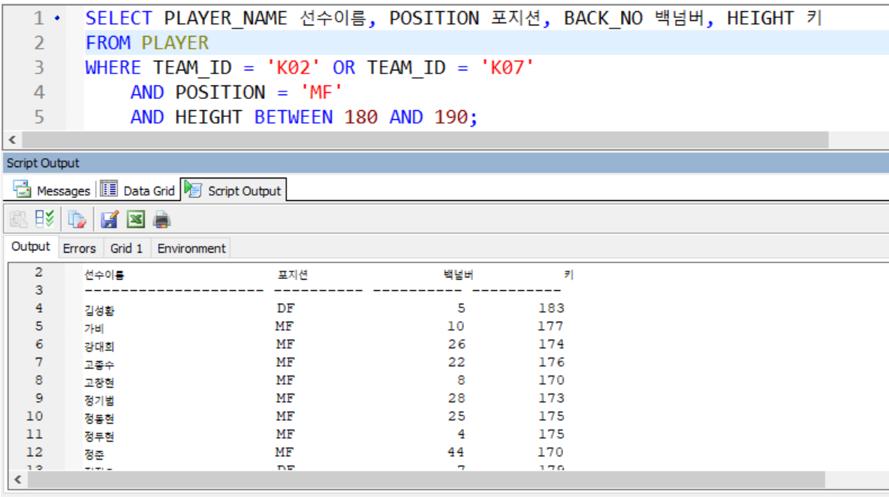Open the Output sub-tab
Screen dimensions: 889x497
pos(31,247)
